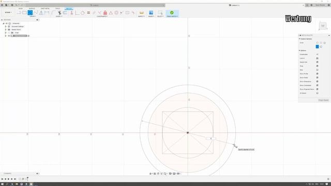This screenshot has width=331, height=186.
Task: Click Finish Sketch button in Sketch Palette
Action: (323, 100)
